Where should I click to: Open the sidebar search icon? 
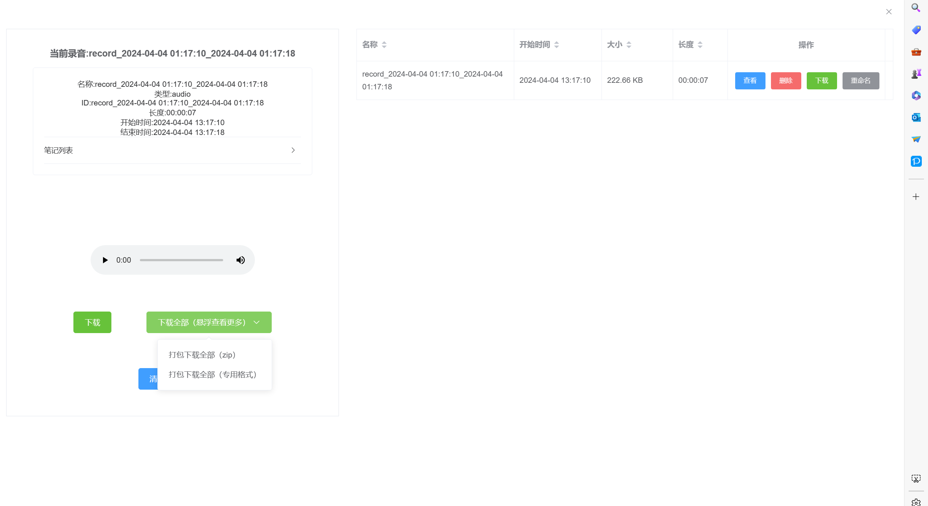point(916,8)
